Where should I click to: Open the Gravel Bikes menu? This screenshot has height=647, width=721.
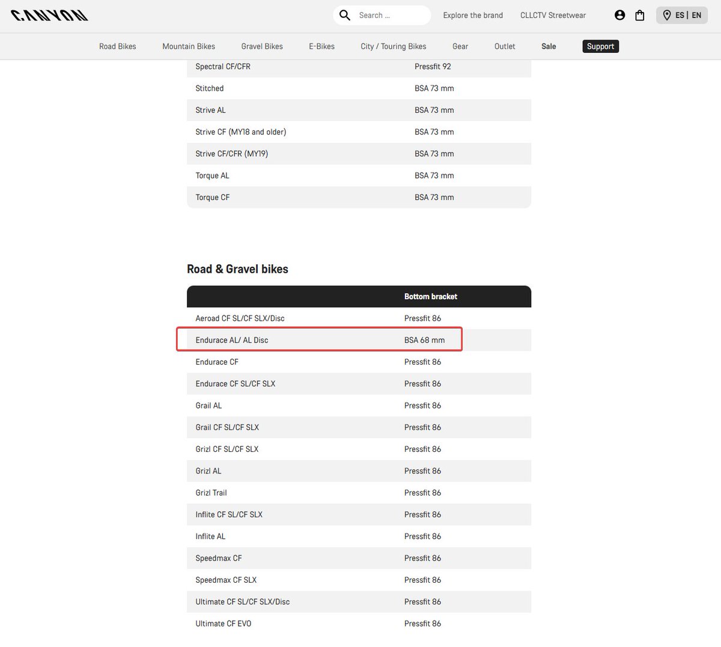click(x=262, y=46)
